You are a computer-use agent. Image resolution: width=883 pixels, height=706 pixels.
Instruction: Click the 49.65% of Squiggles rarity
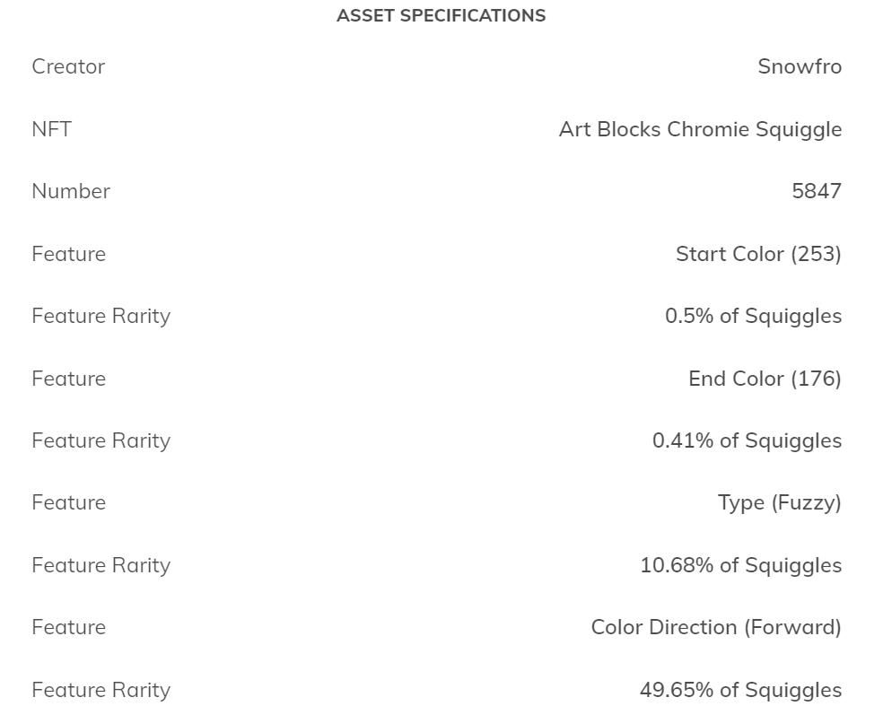click(x=740, y=690)
